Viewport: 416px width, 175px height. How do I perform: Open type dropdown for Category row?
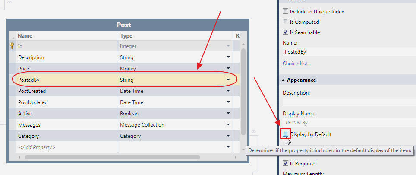(228, 136)
